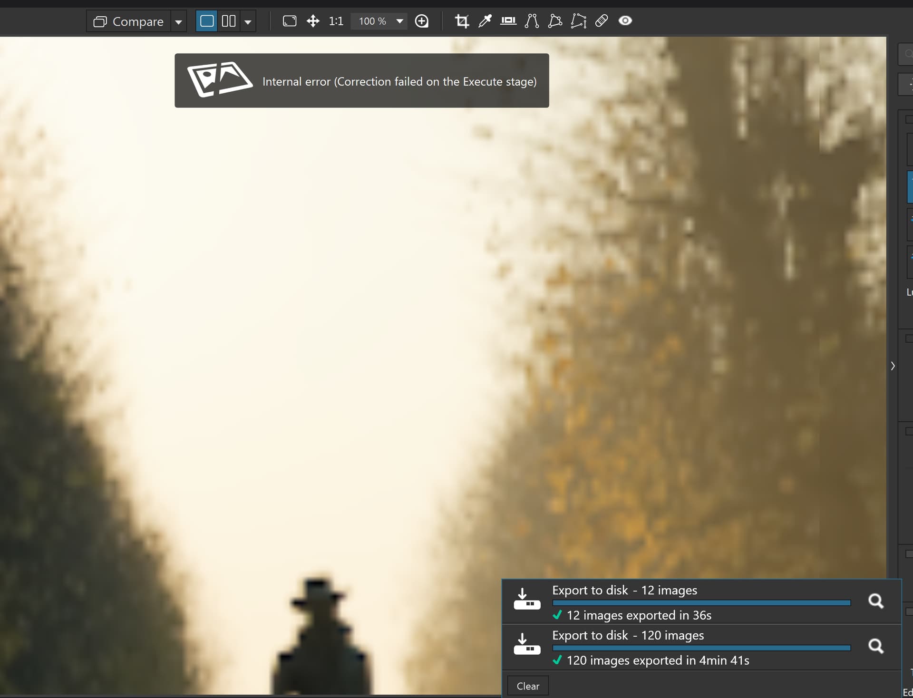Show the 120 exported images in folder
This screenshot has height=698, width=913.
[x=876, y=646]
